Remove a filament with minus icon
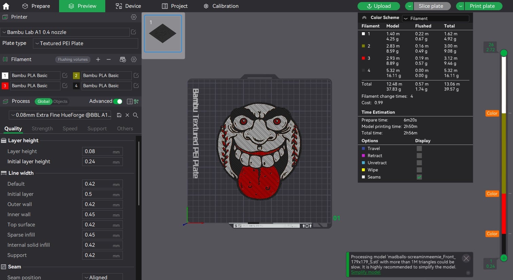This screenshot has width=513, height=280. tap(109, 59)
